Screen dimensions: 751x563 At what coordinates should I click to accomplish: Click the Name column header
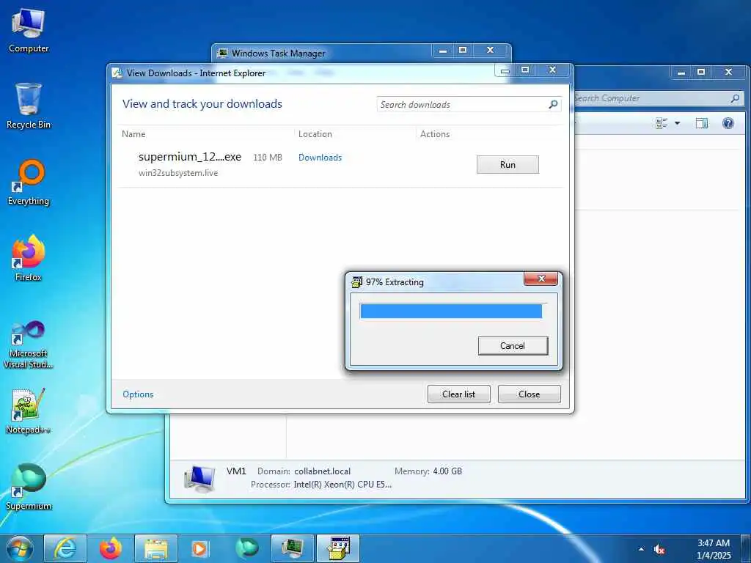coord(133,134)
